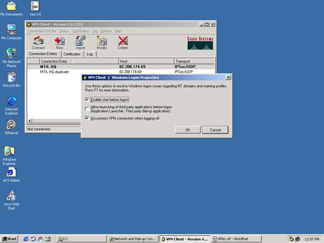This screenshot has height=243, width=324.
Task: Open the Status menu
Action: pos(64,31)
